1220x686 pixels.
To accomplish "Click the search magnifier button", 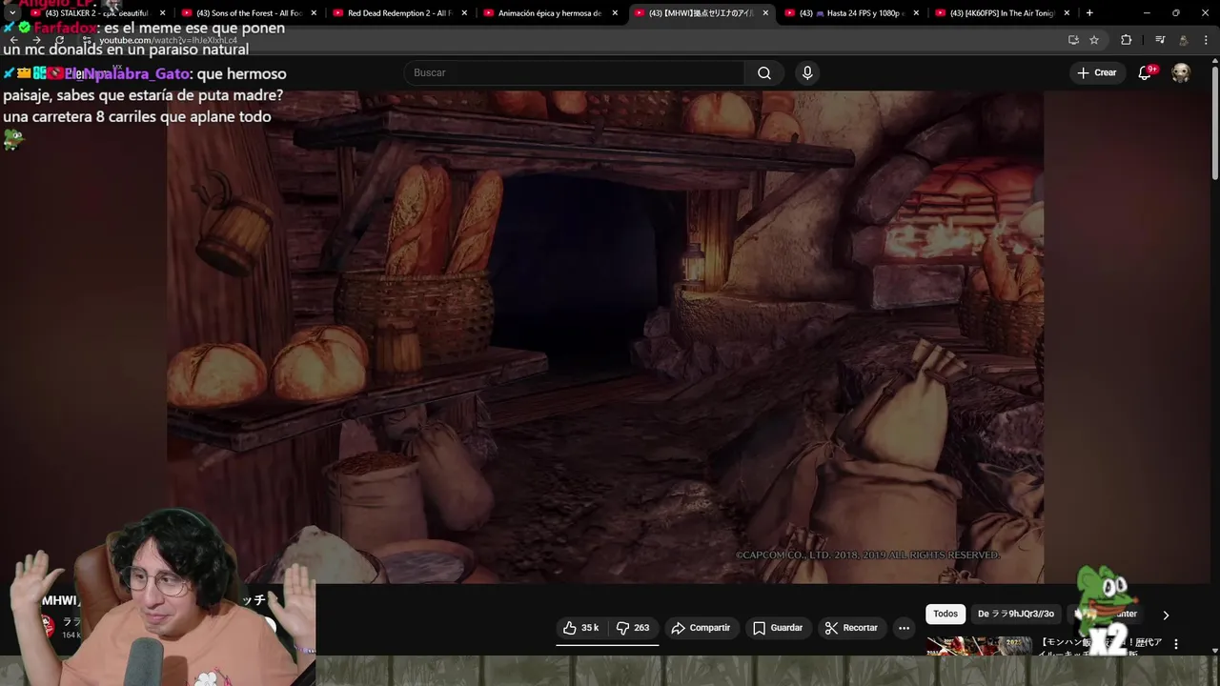I will 764,73.
